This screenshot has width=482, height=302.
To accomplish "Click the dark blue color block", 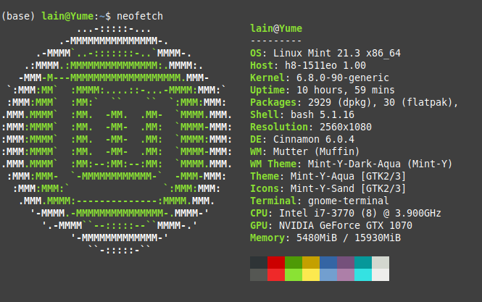I will (328, 263).
